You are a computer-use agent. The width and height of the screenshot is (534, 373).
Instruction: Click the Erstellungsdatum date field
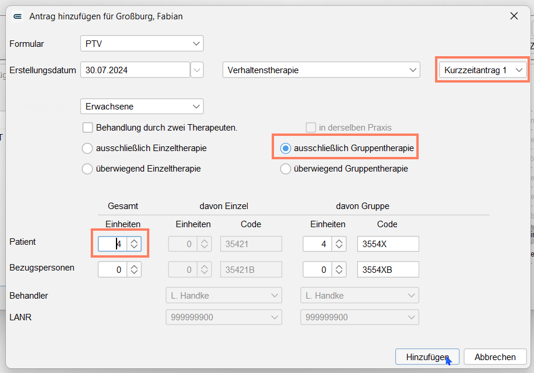[x=135, y=70]
